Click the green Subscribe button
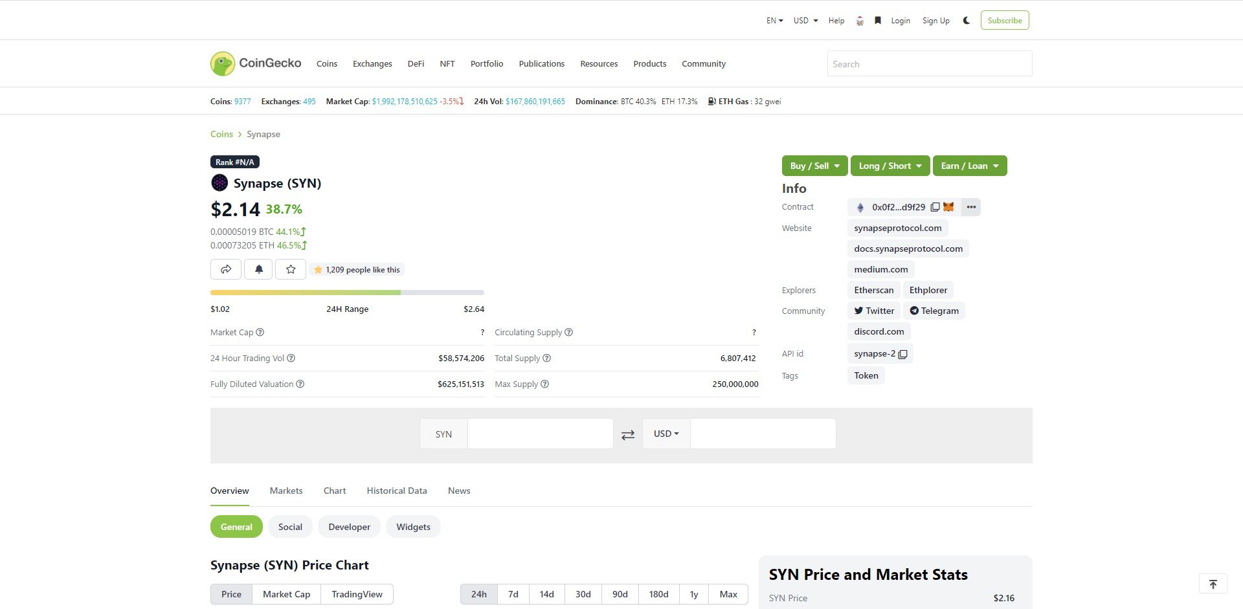The image size is (1243, 609). pos(1004,20)
